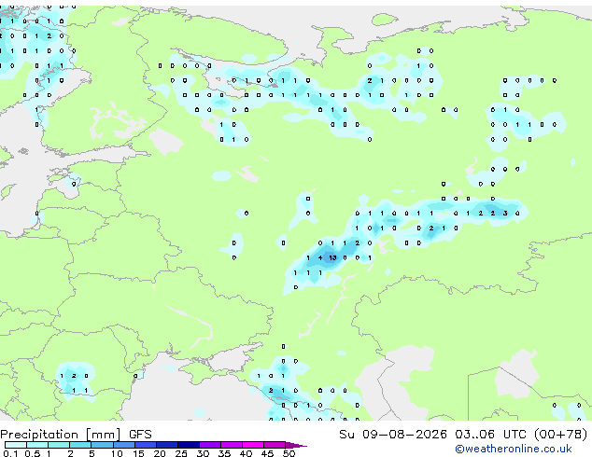The width and height of the screenshot is (592, 457).
Task: Click the '0.5' legend scale label
Action: [33, 453]
